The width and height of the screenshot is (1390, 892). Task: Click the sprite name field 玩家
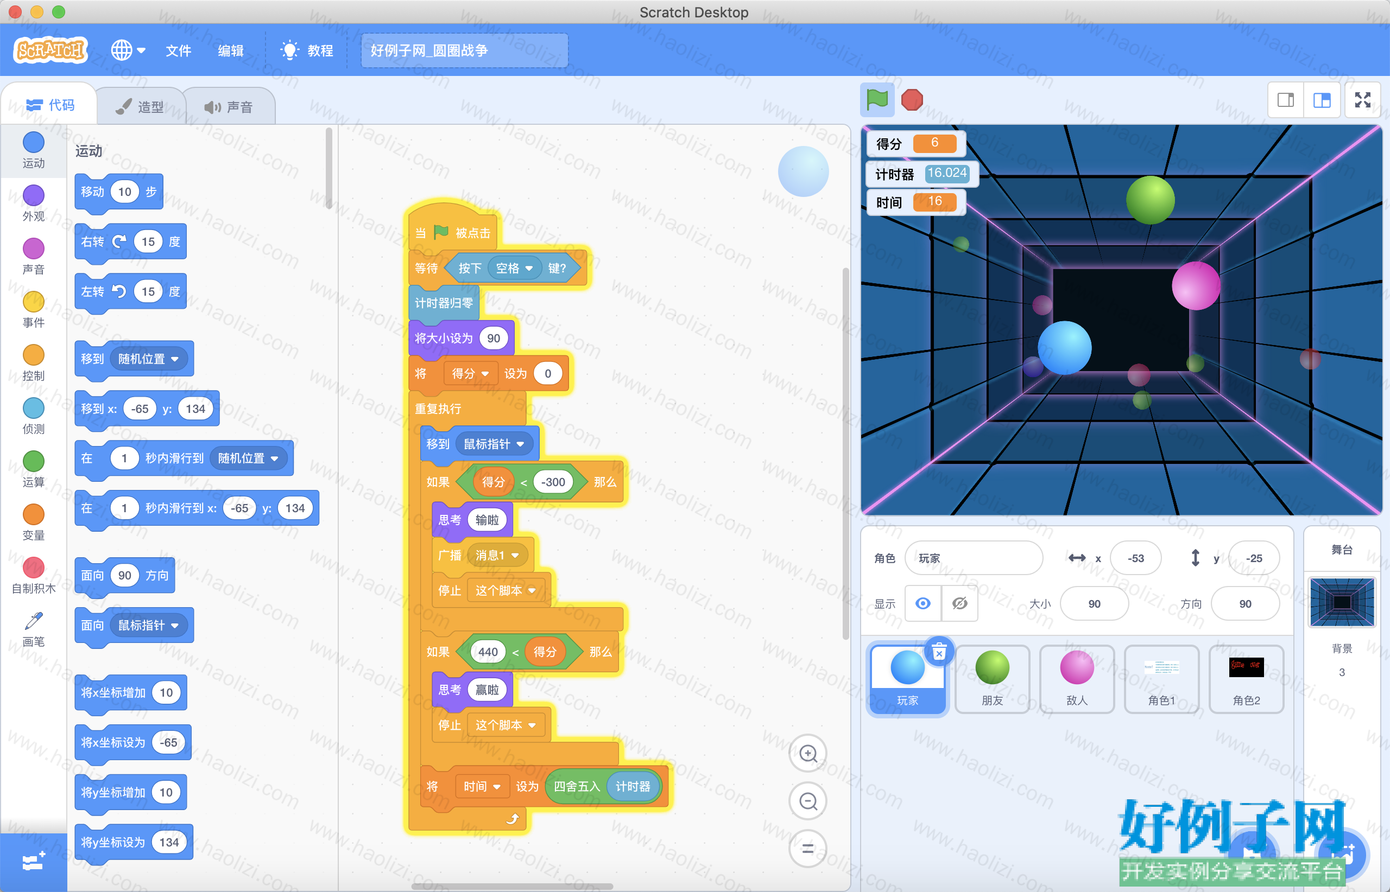click(974, 558)
